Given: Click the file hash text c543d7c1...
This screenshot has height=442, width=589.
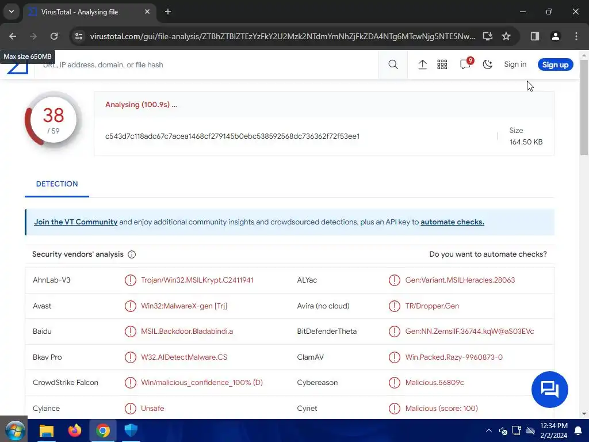Looking at the screenshot, I should [x=232, y=136].
